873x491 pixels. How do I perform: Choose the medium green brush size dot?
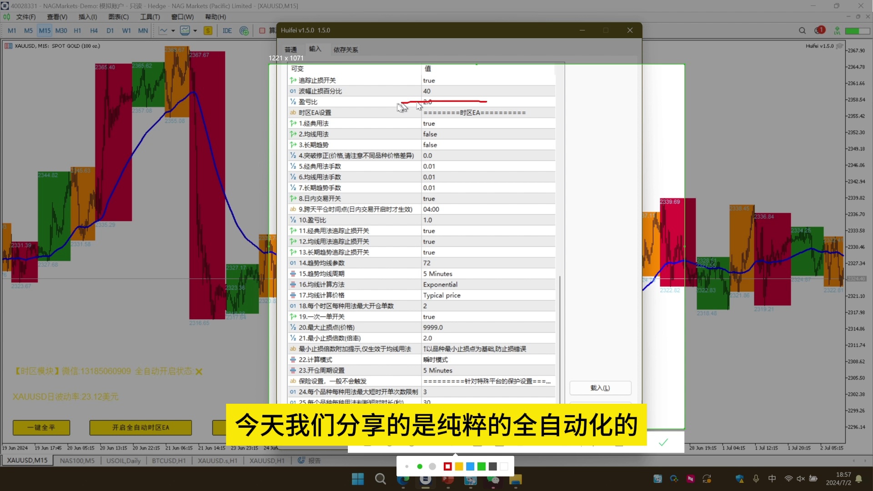420,466
